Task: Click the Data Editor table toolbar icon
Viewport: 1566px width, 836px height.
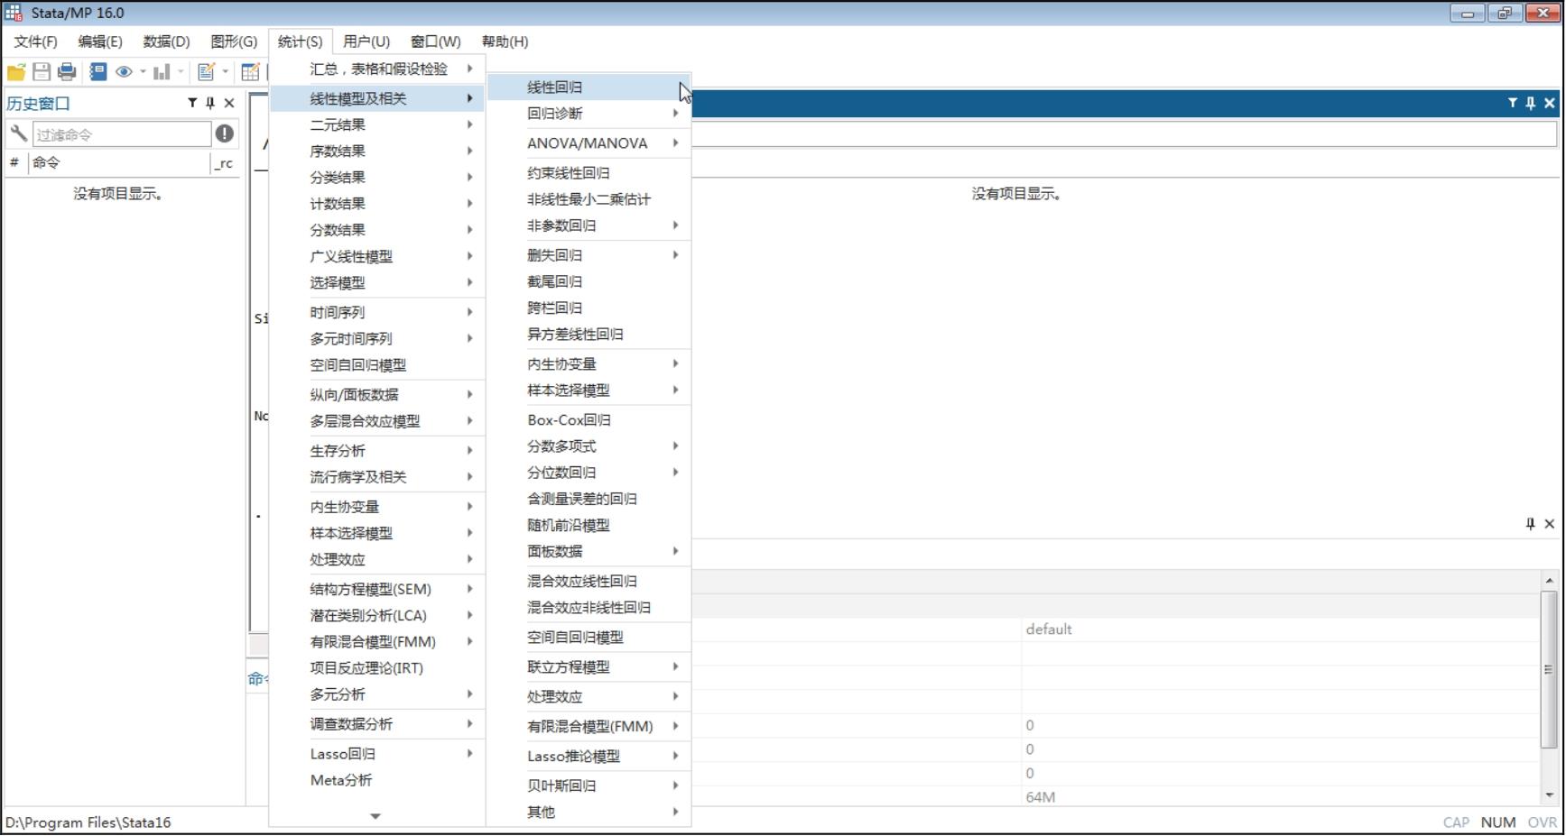Action: (251, 72)
